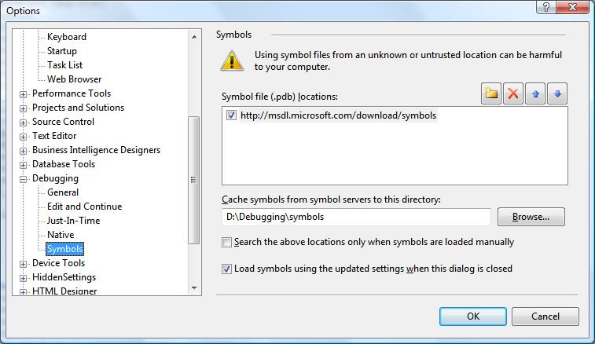Click Browse to choose cache directory
This screenshot has width=595, height=344.
(531, 217)
